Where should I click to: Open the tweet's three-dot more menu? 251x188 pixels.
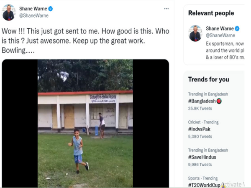[x=166, y=9]
